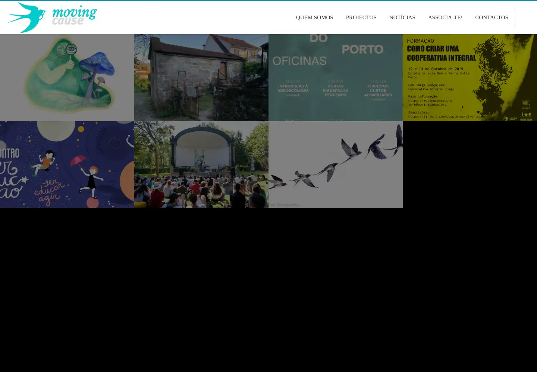
Task: Open the flying swallows photo tile
Action: coord(336,164)
